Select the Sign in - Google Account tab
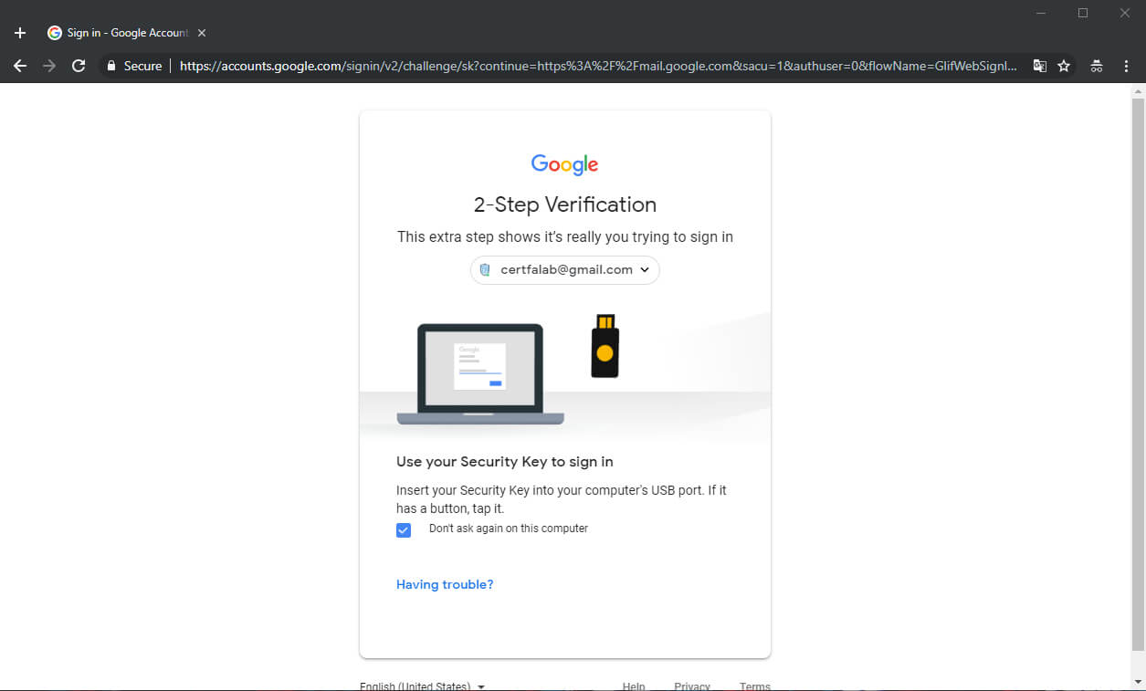1146x691 pixels. tap(119, 32)
